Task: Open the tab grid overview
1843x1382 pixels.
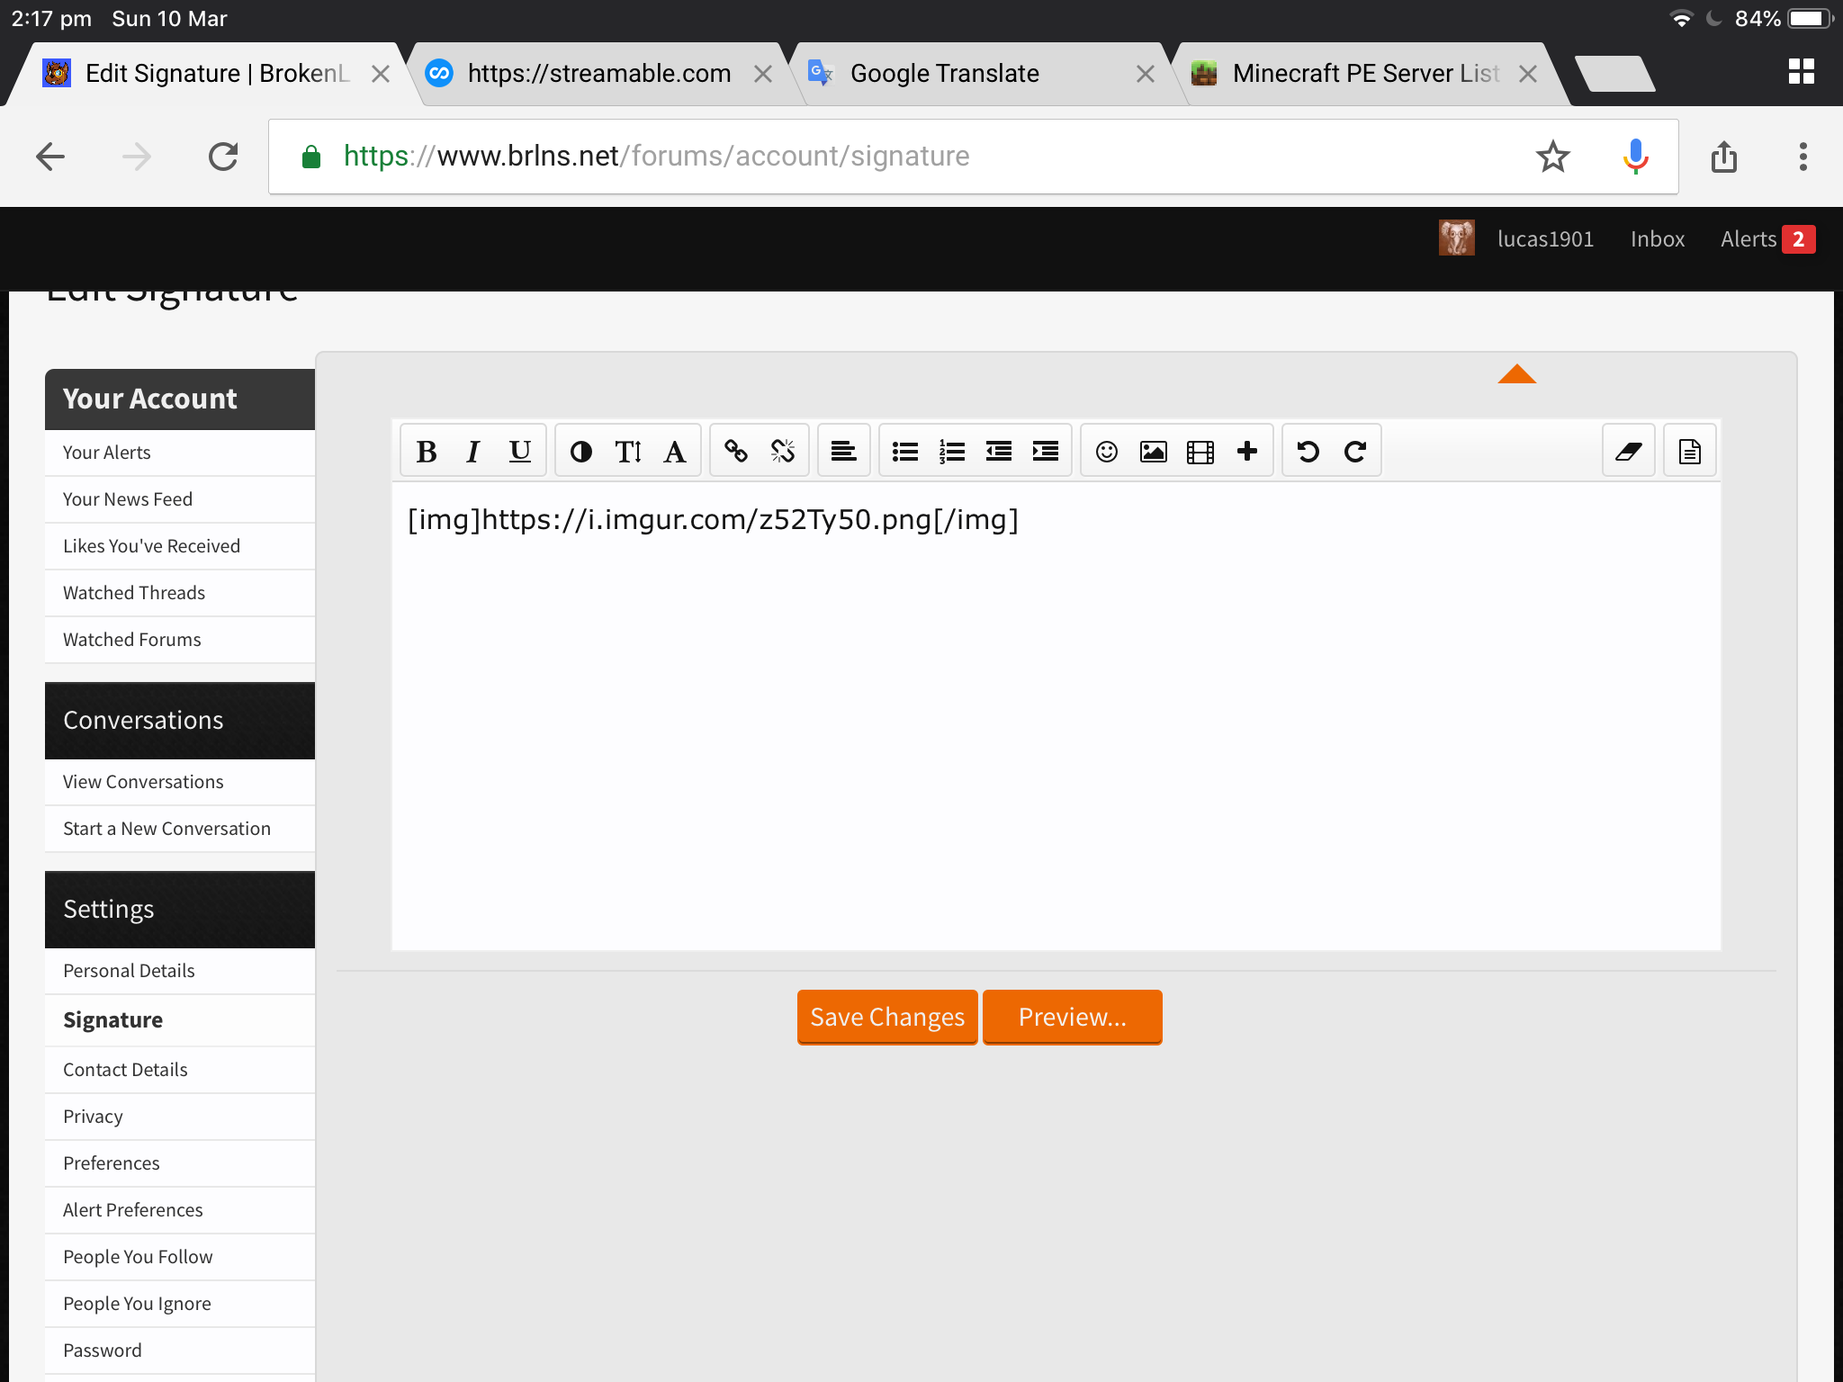Action: (1801, 72)
